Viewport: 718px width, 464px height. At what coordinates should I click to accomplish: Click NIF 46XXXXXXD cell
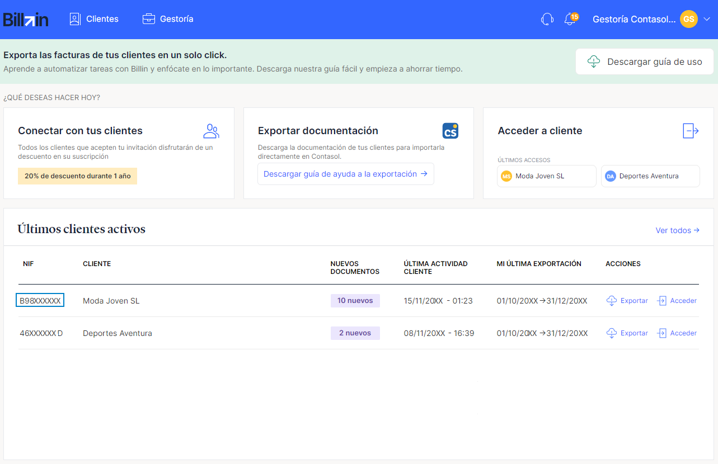(41, 333)
